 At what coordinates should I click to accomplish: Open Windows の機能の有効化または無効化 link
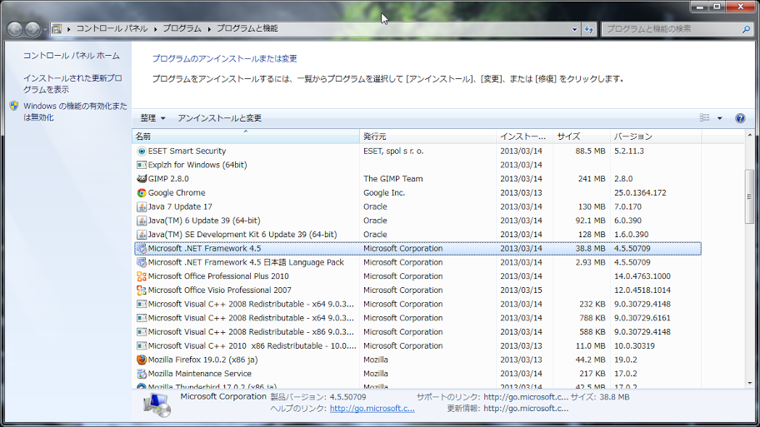point(75,112)
